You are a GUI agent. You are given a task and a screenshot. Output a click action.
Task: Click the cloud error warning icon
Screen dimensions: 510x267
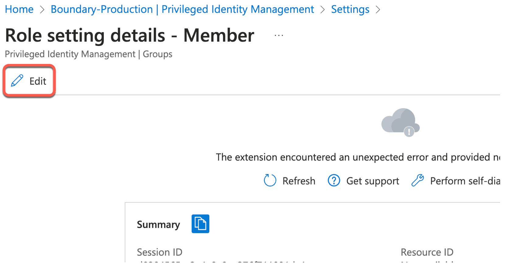point(400,123)
